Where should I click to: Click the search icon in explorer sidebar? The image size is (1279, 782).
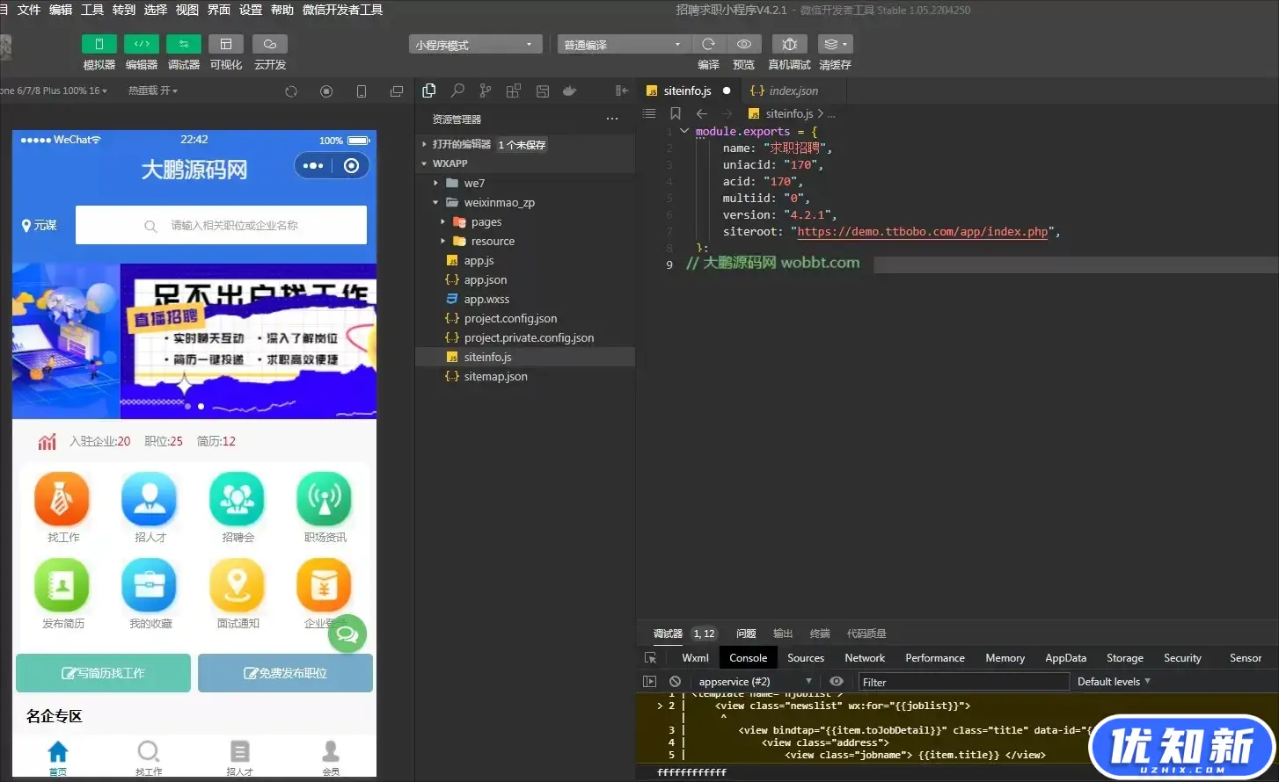pos(457,91)
